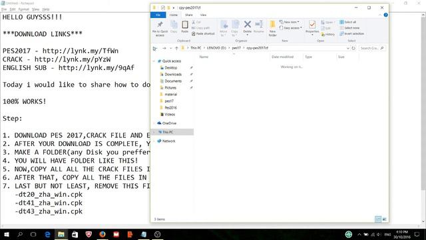Sort by the Name column header
Viewport: 426px width, 240px height.
tap(204, 57)
